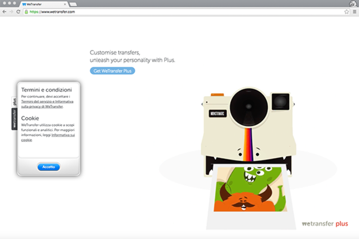Click the Accetto button
The image size is (359, 239).
pos(49,167)
